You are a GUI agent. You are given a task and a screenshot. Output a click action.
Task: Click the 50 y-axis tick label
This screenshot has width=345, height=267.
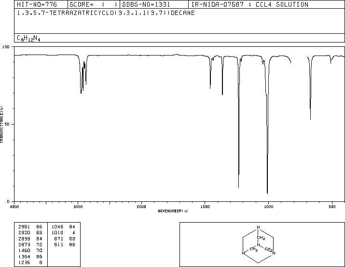8,124
